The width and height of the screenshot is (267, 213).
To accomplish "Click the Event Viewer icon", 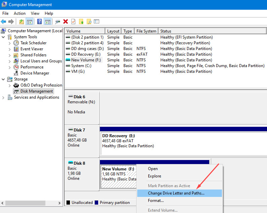I will point(16,49).
